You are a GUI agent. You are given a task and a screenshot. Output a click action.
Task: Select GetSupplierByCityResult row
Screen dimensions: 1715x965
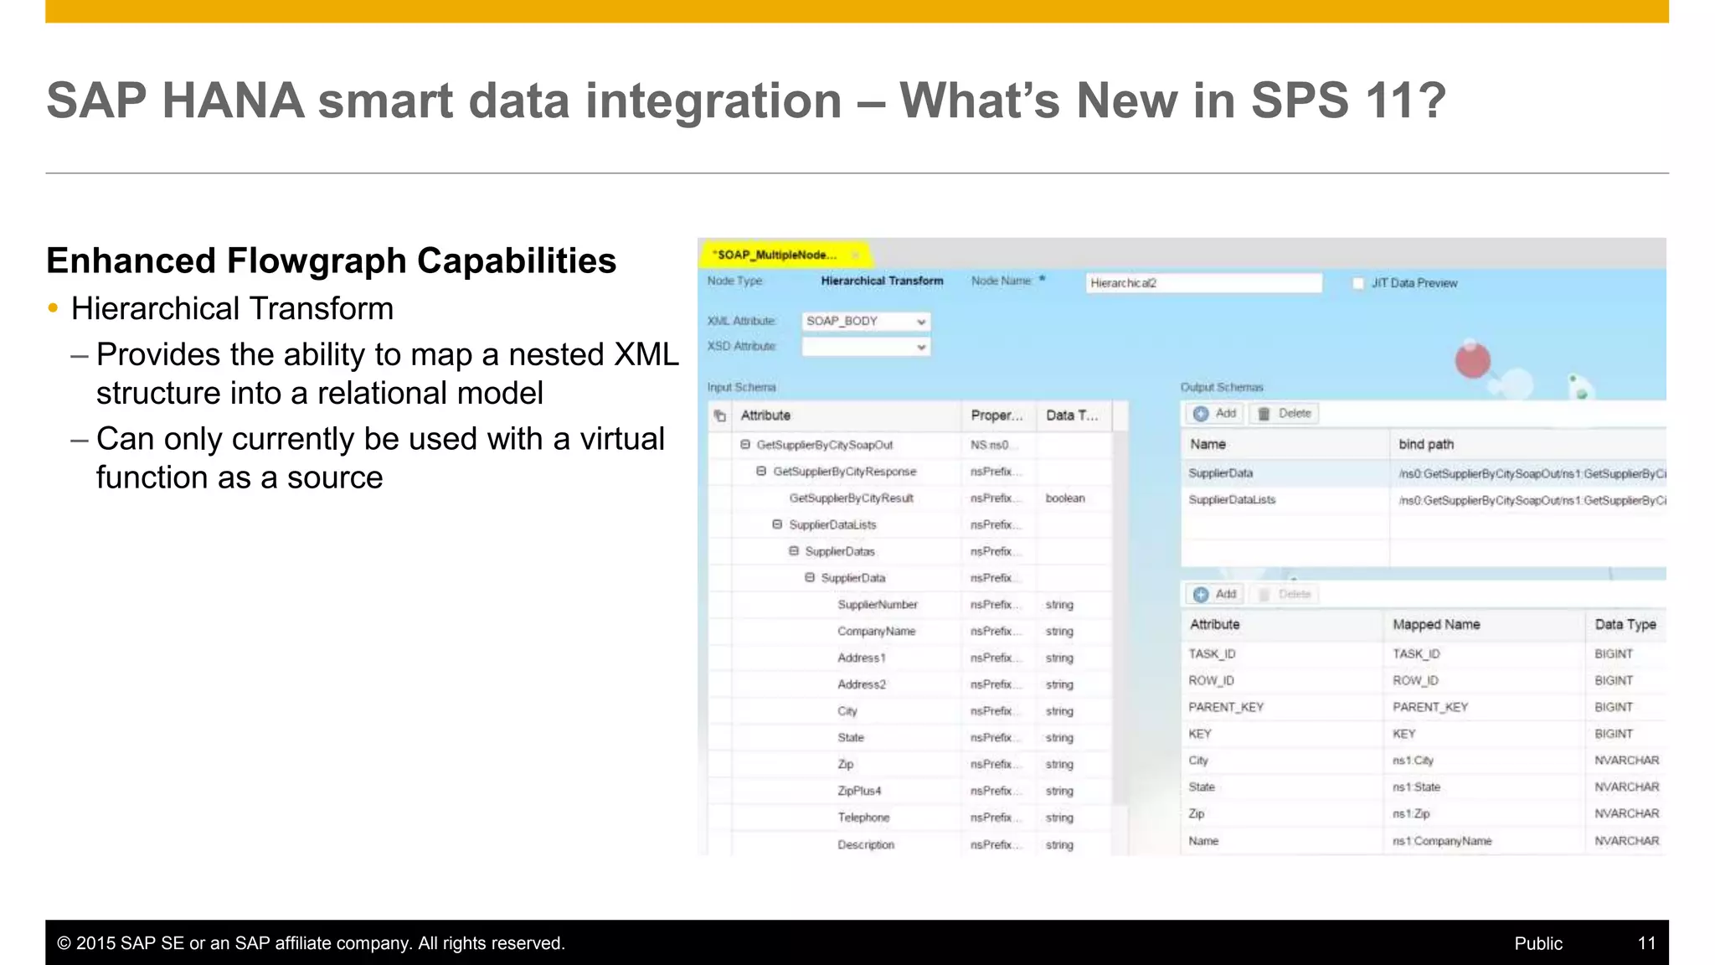pos(909,498)
